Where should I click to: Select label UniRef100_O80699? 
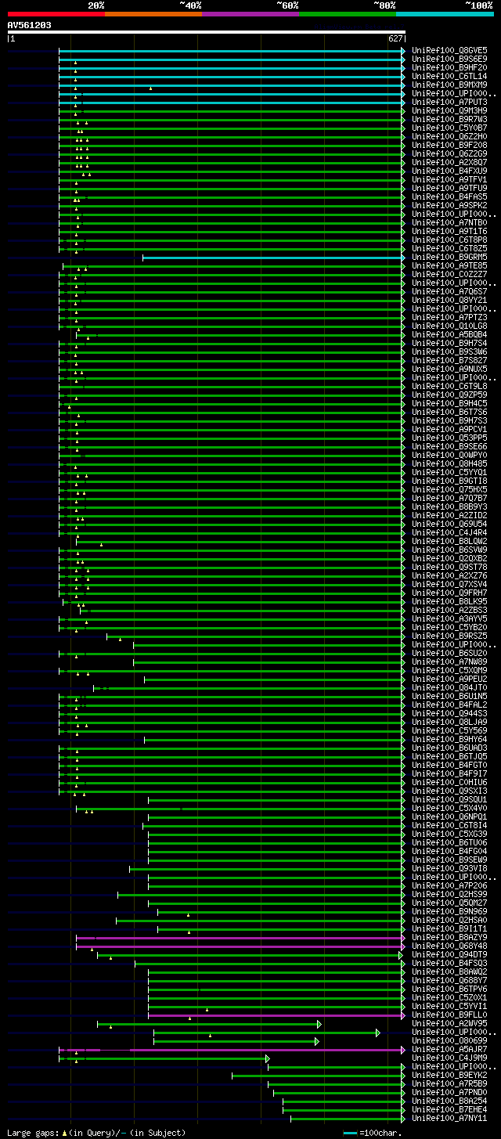pos(449,1040)
